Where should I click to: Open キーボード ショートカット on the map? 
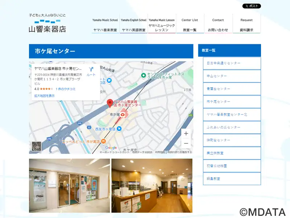115,152
